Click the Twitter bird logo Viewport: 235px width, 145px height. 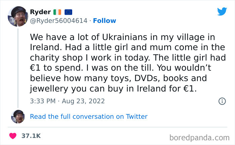(x=222, y=11)
